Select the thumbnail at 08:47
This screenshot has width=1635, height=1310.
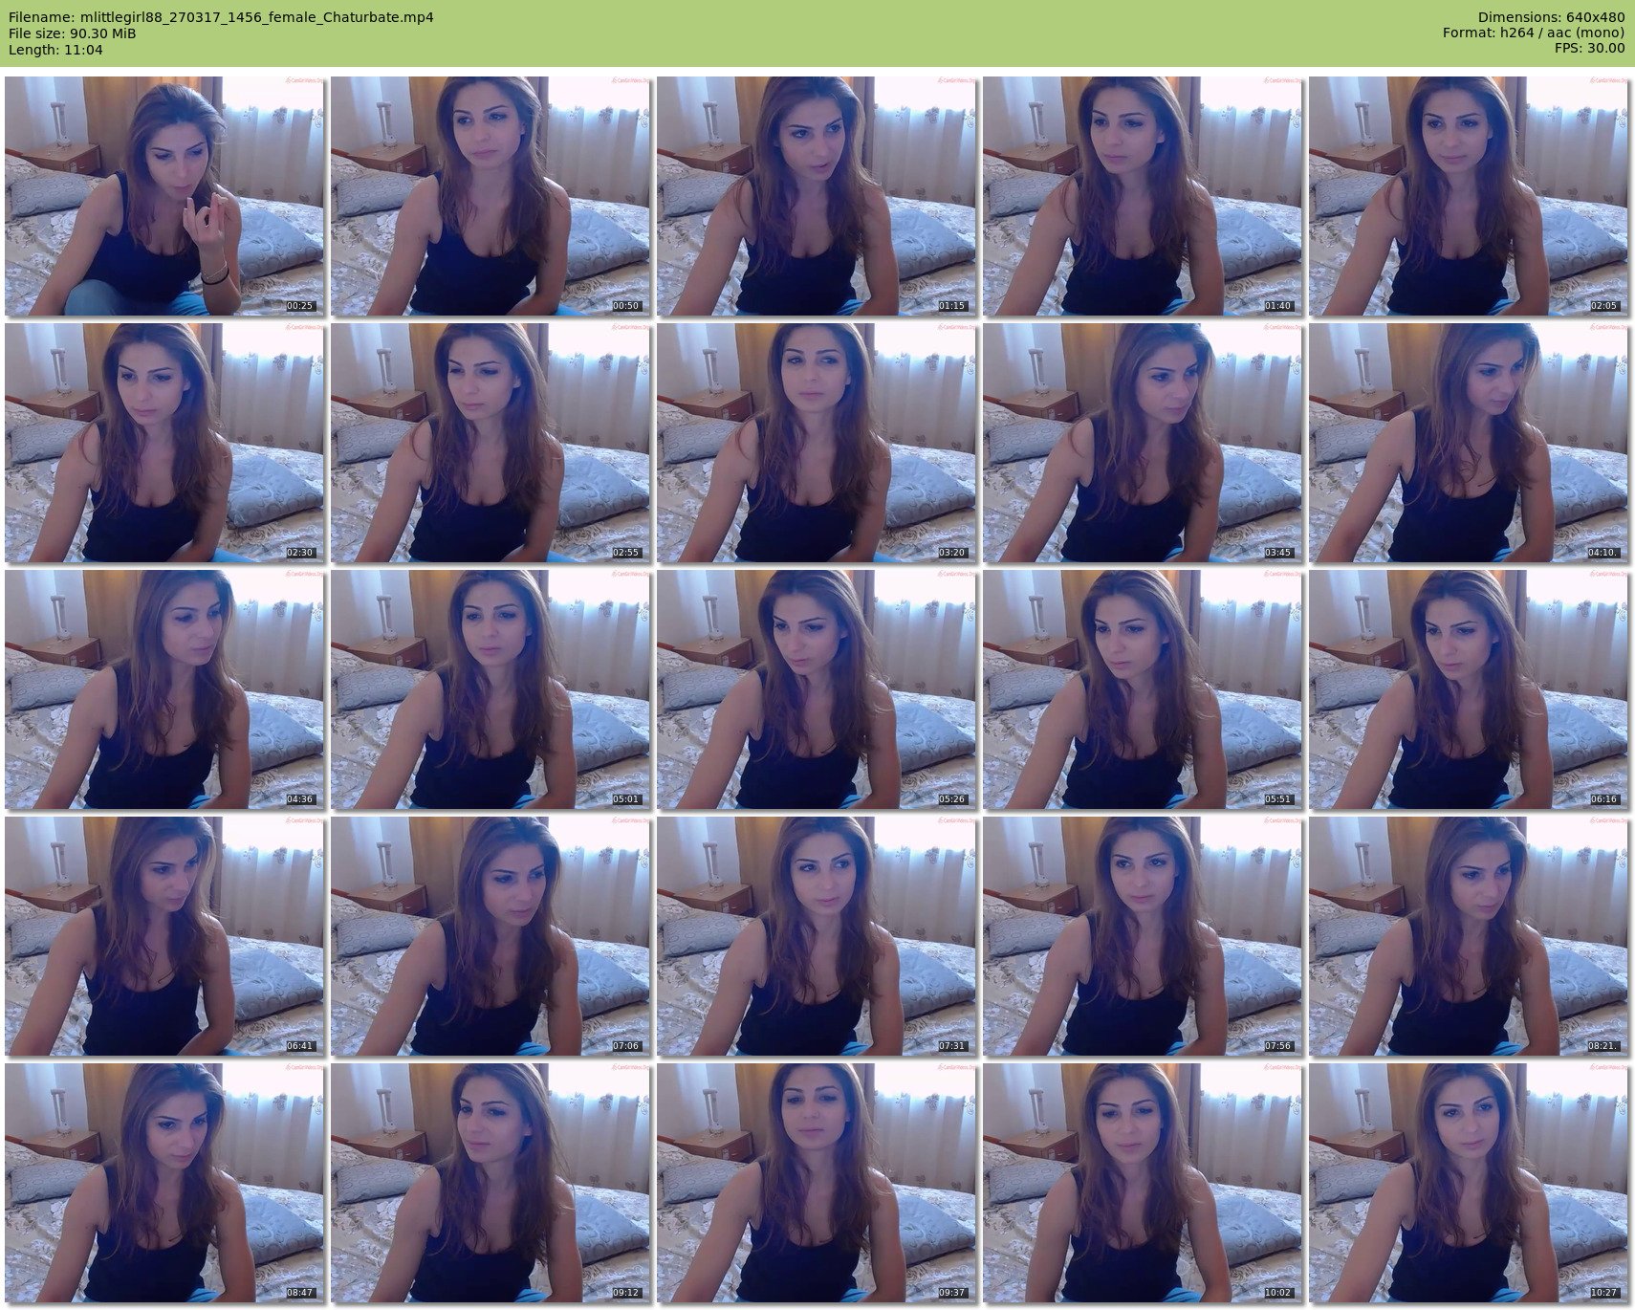click(163, 1183)
